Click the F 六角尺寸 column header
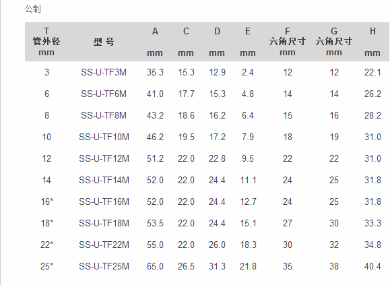 [288, 42]
